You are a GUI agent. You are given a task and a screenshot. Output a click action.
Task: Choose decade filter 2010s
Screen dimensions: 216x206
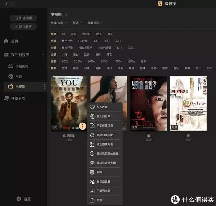coord(91,61)
